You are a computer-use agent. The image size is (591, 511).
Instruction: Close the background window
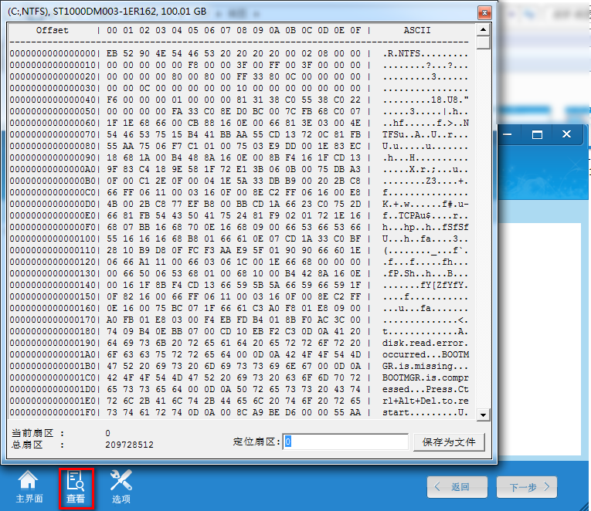[566, 134]
